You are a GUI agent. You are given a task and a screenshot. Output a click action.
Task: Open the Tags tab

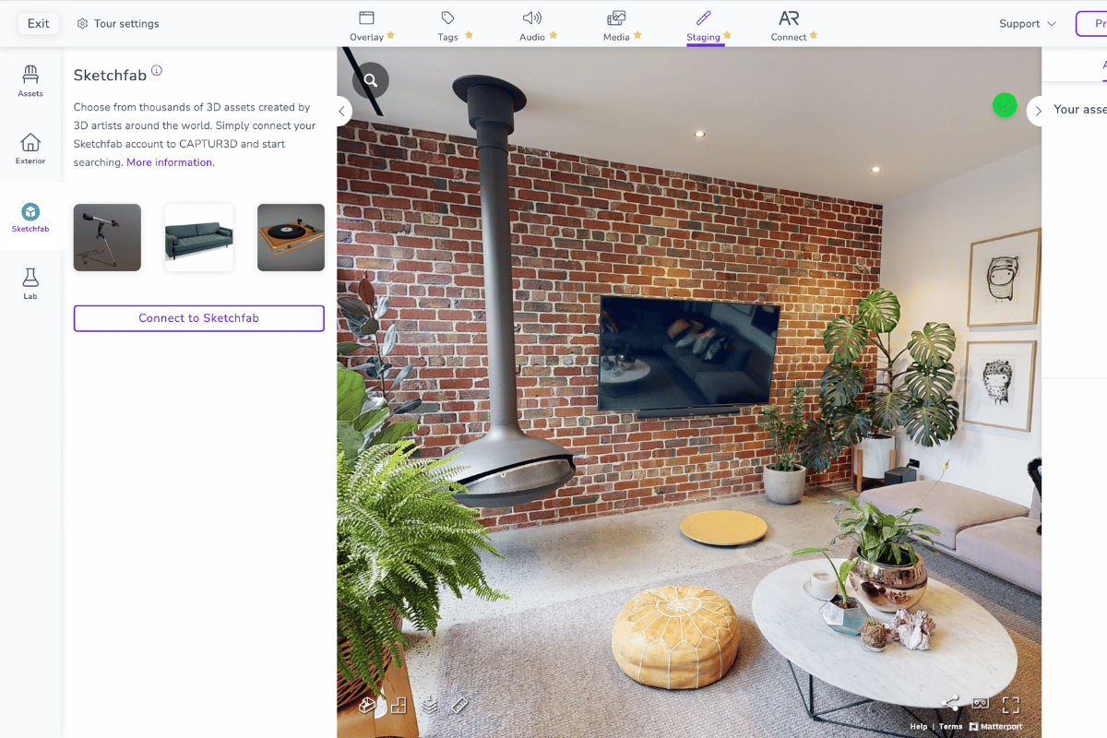(x=455, y=25)
